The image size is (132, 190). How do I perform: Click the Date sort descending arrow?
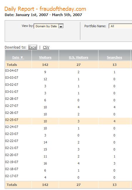(x=22, y=57)
